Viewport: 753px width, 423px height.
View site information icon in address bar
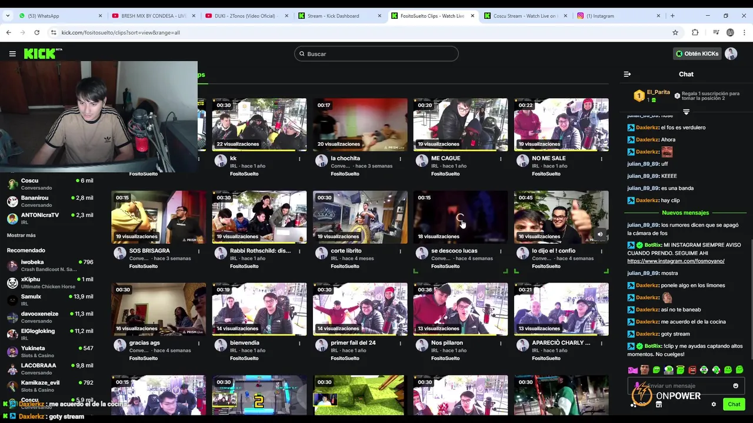pyautogui.click(x=53, y=32)
